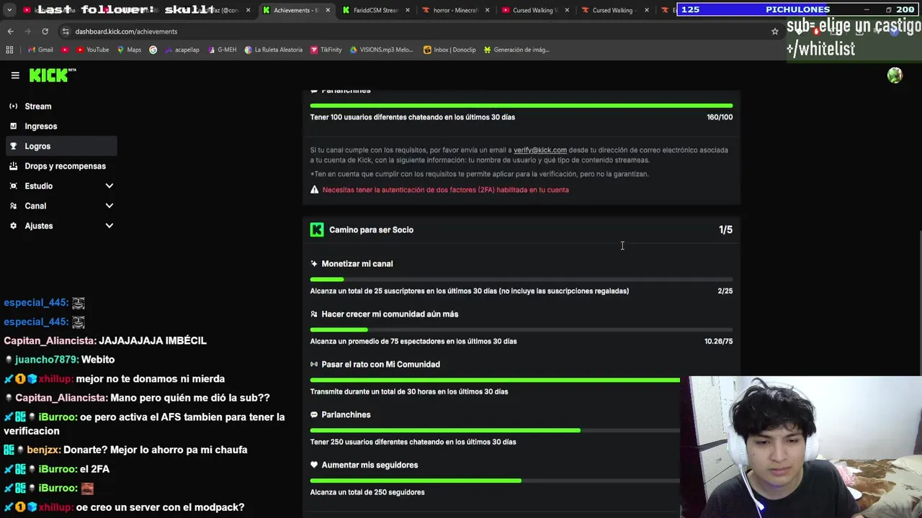Open the tab search dropdown arrow
922x518 pixels.
9,10
